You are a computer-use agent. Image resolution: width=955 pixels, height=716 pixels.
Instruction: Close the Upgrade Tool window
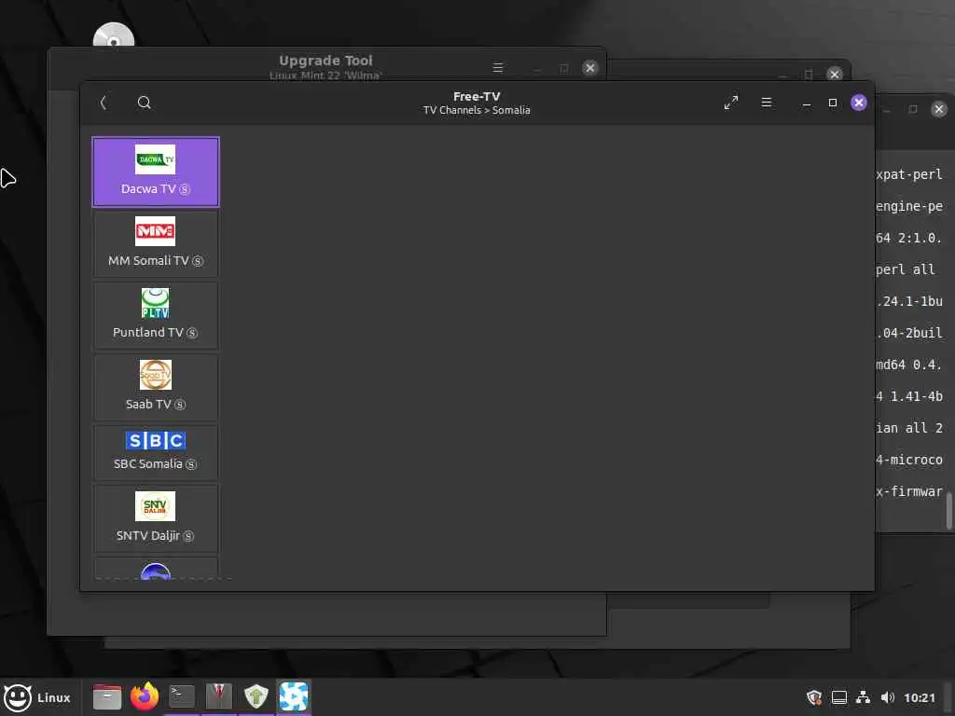(x=589, y=67)
